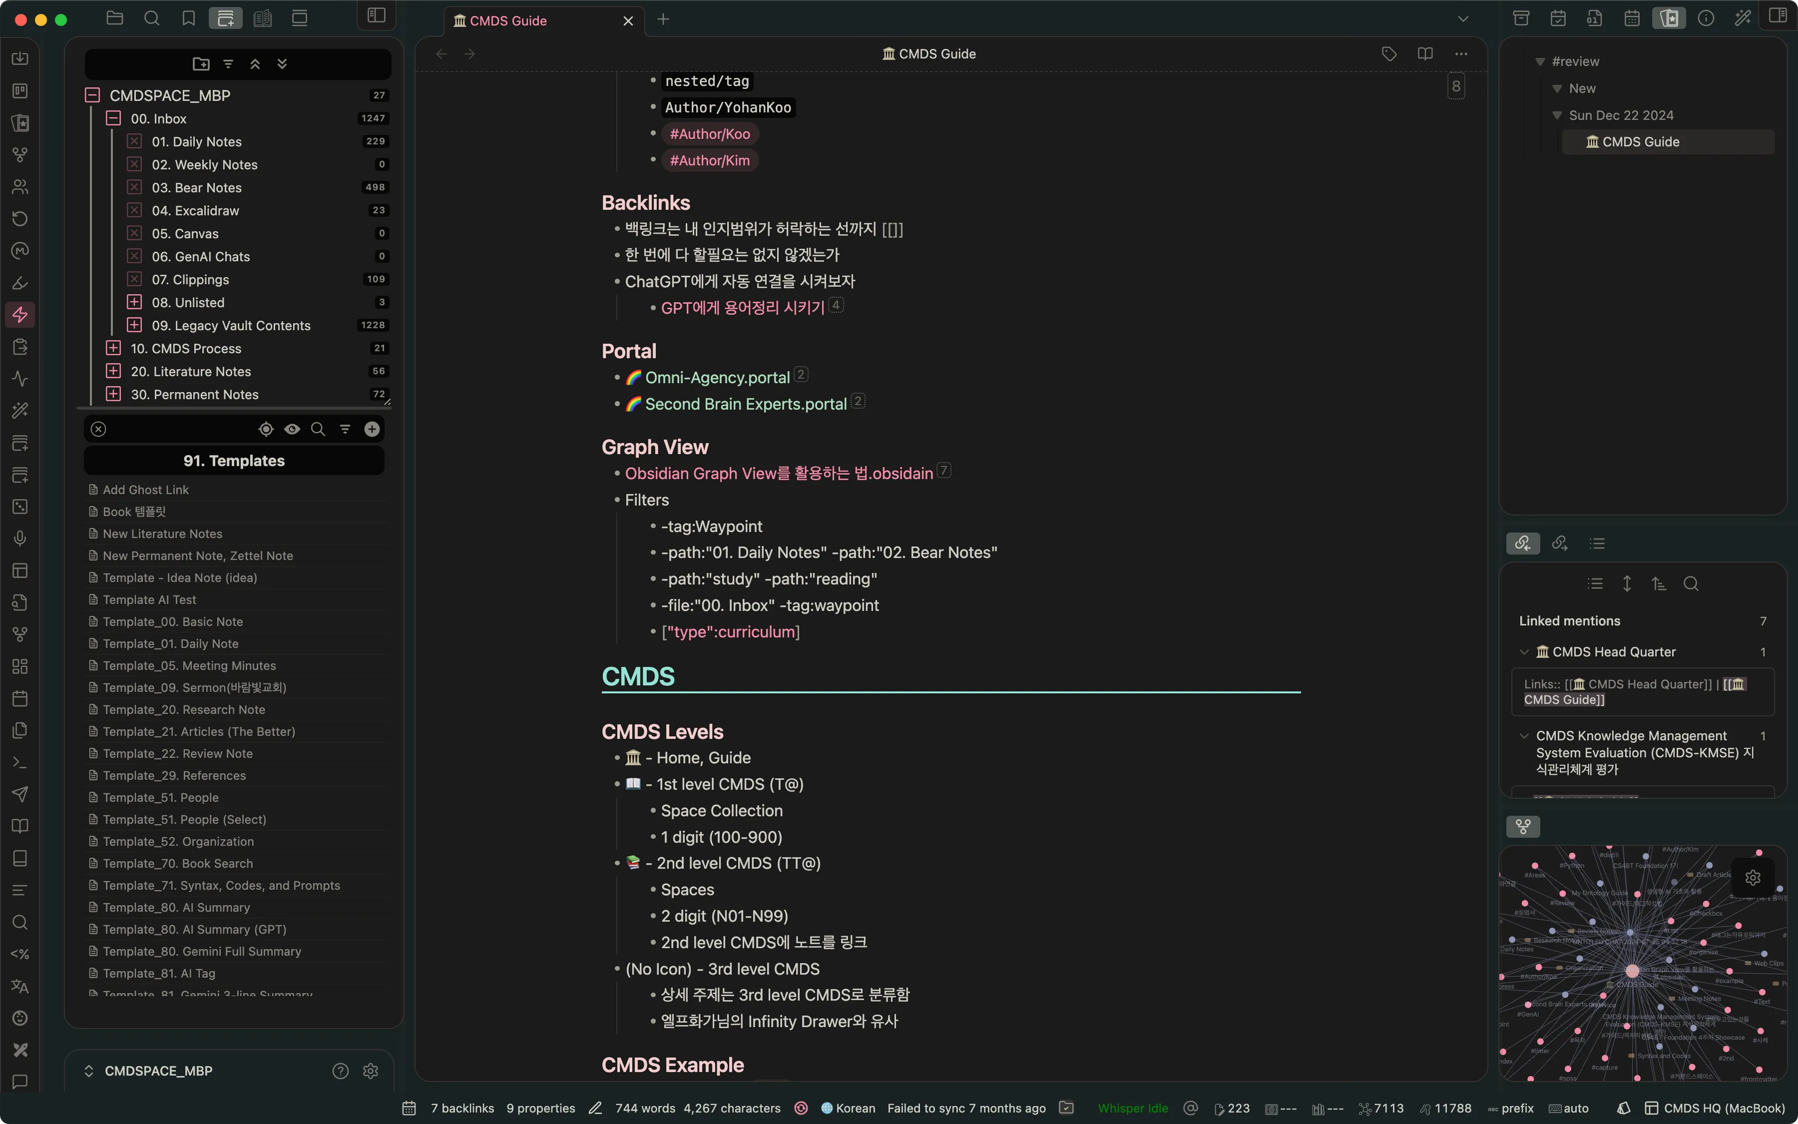This screenshot has height=1124, width=1798.
Task: Click new folder icon in file explorer
Action: pyautogui.click(x=201, y=64)
